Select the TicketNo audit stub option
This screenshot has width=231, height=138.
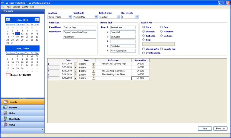pyautogui.click(x=144, y=36)
